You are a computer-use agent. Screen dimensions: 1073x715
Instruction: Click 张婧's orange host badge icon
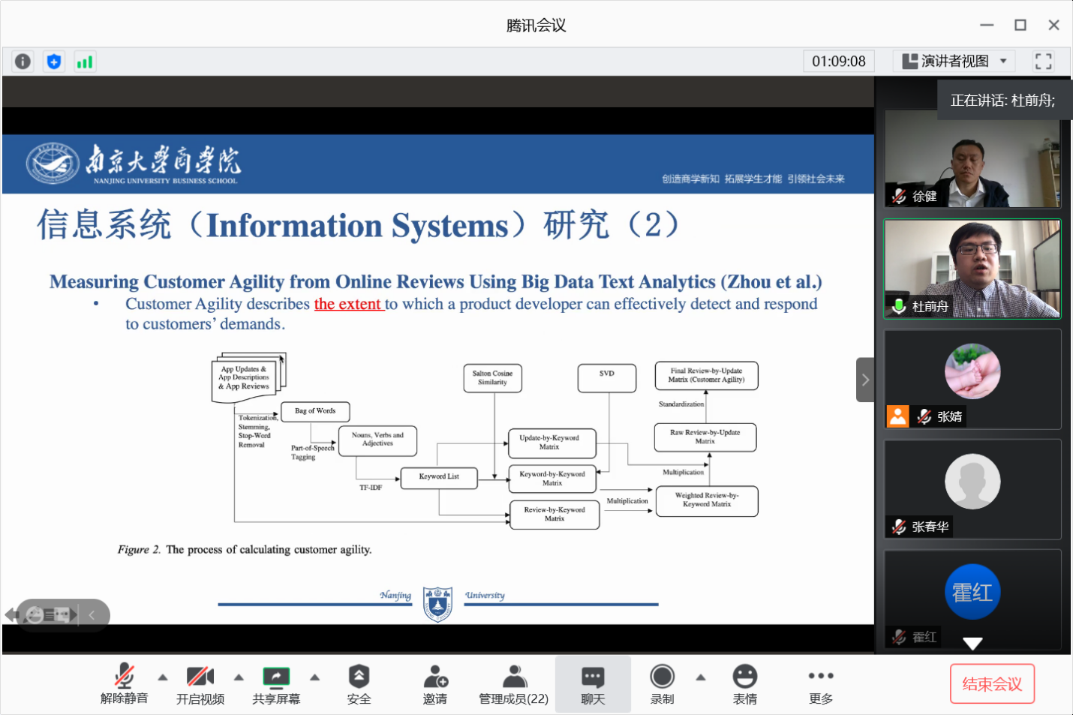(898, 416)
